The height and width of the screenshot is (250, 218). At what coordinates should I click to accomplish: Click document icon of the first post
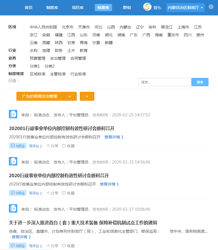click(x=13, y=114)
